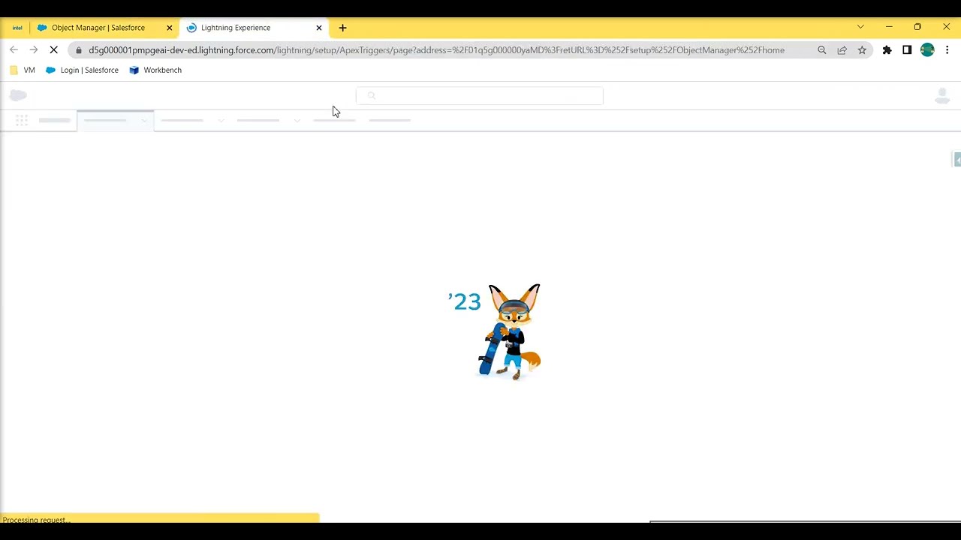Open Login | Salesforce bookmark
The image size is (961, 540).
[82, 70]
